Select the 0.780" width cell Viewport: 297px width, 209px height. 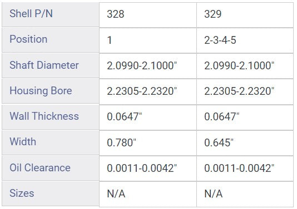click(148, 143)
